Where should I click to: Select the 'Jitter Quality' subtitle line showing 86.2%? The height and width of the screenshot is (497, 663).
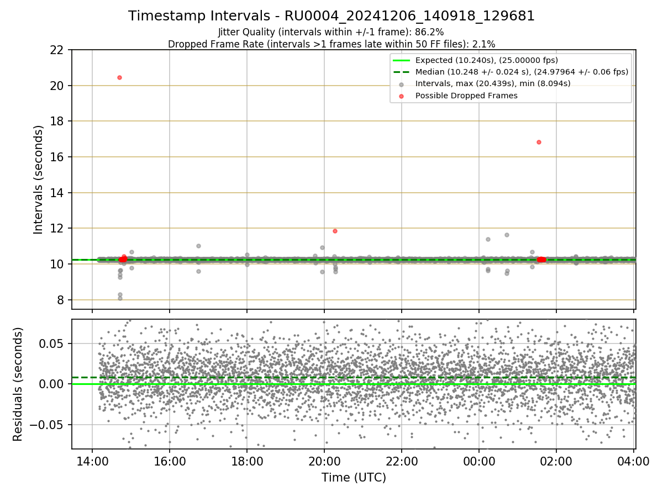[331, 33]
